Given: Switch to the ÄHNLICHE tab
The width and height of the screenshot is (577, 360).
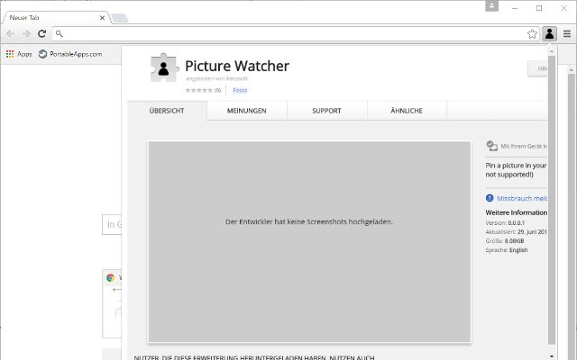Looking at the screenshot, I should (407, 111).
